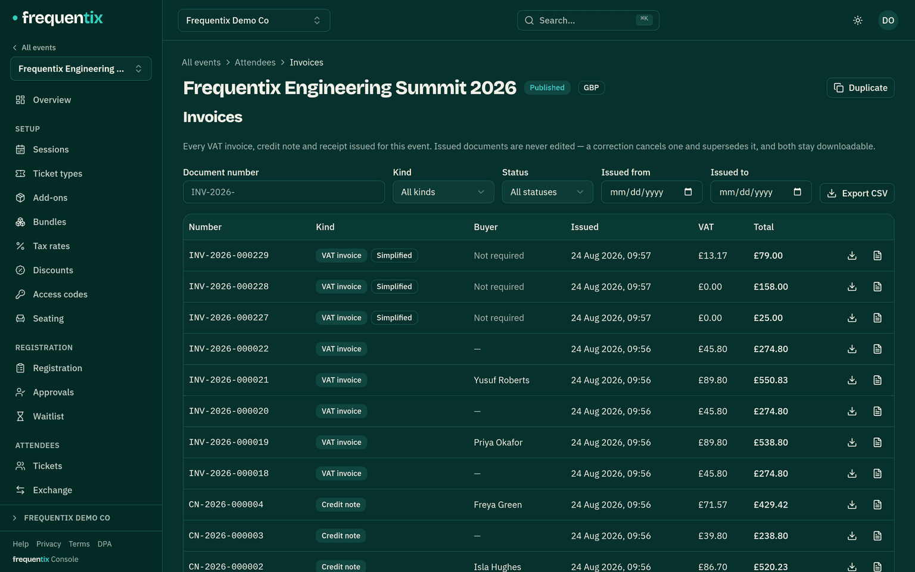View document for INV-2026-000228
Image resolution: width=915 pixels, height=572 pixels.
pos(877,287)
